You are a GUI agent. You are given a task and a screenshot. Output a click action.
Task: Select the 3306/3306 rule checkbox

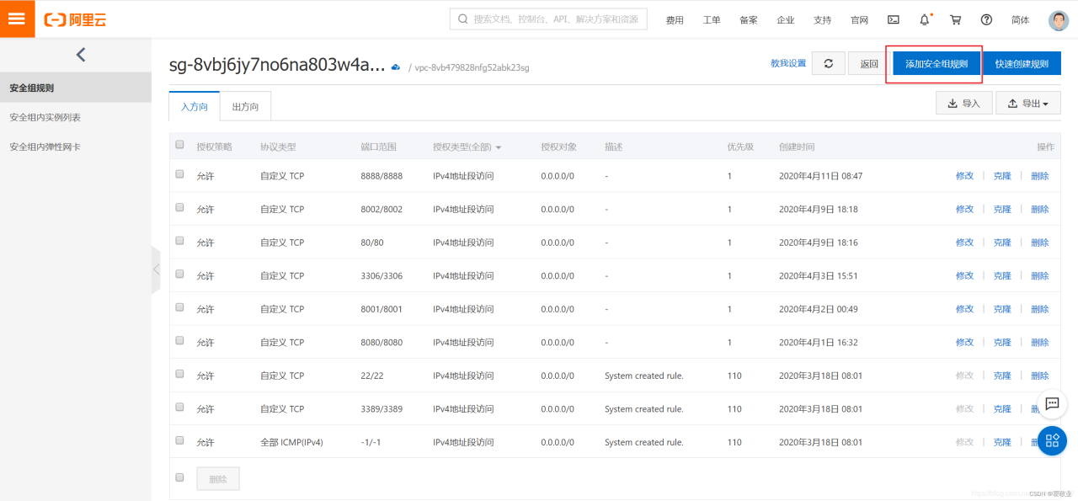click(x=179, y=274)
